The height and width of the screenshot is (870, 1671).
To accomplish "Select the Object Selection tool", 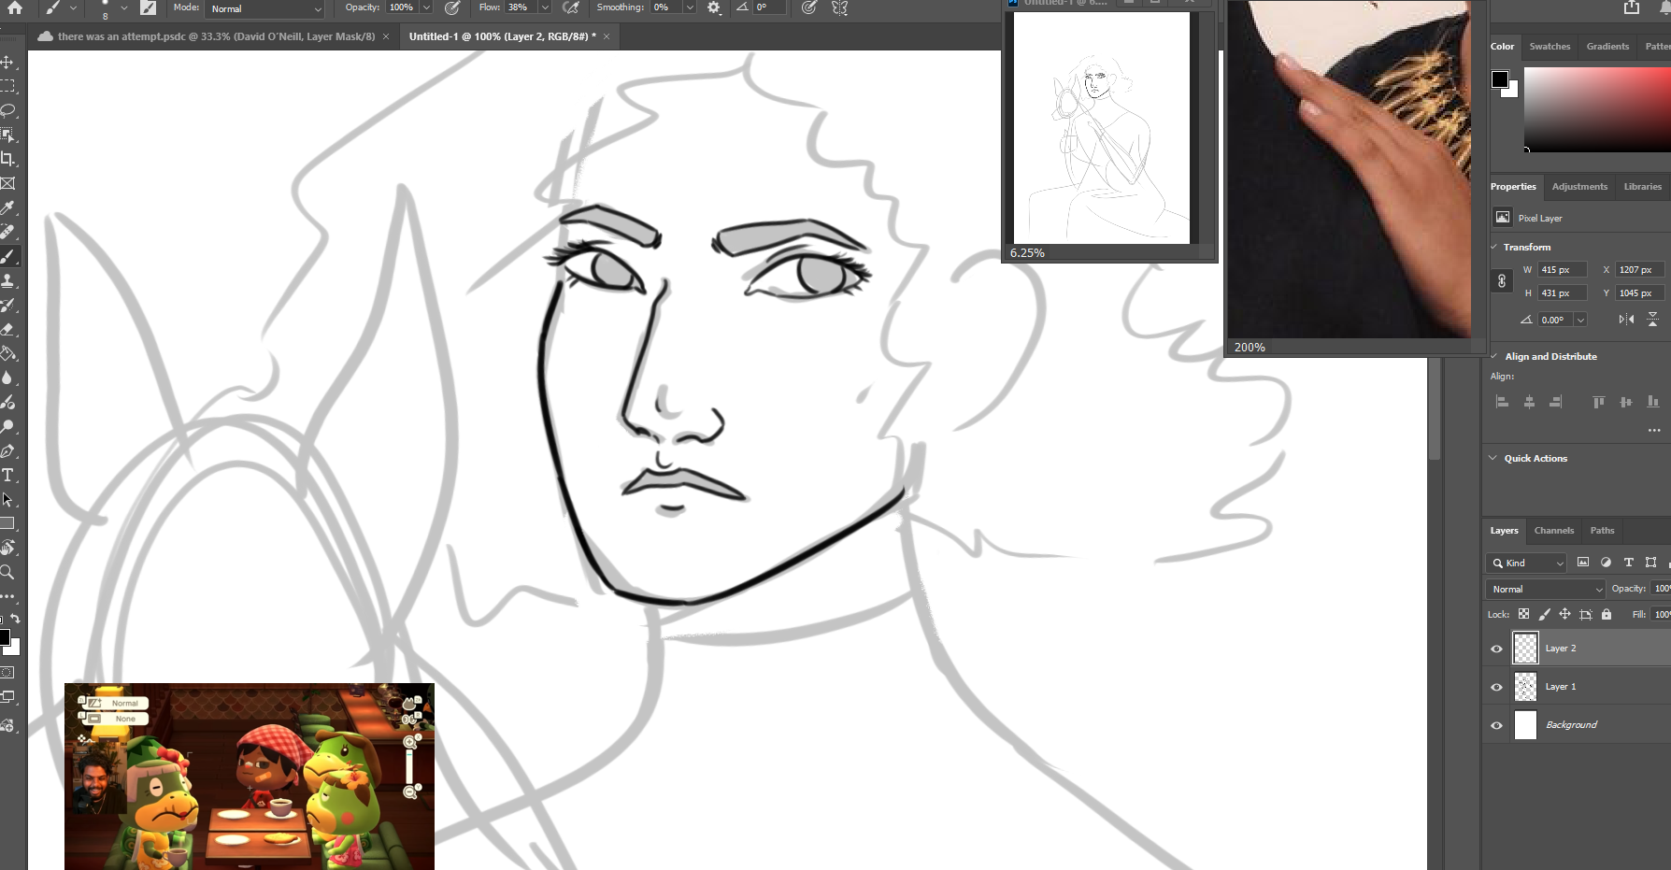I will tap(7, 135).
